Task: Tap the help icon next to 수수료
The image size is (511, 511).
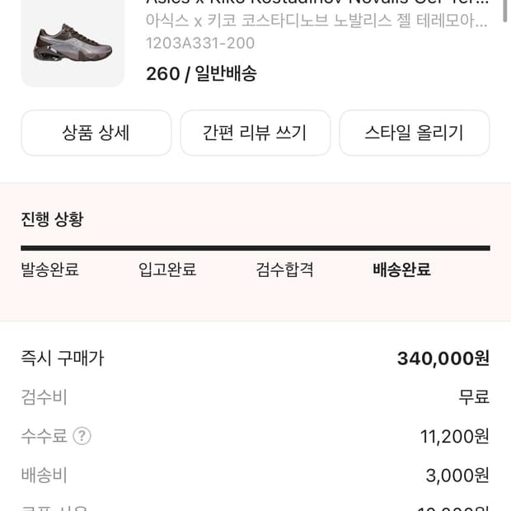Action: [x=82, y=436]
